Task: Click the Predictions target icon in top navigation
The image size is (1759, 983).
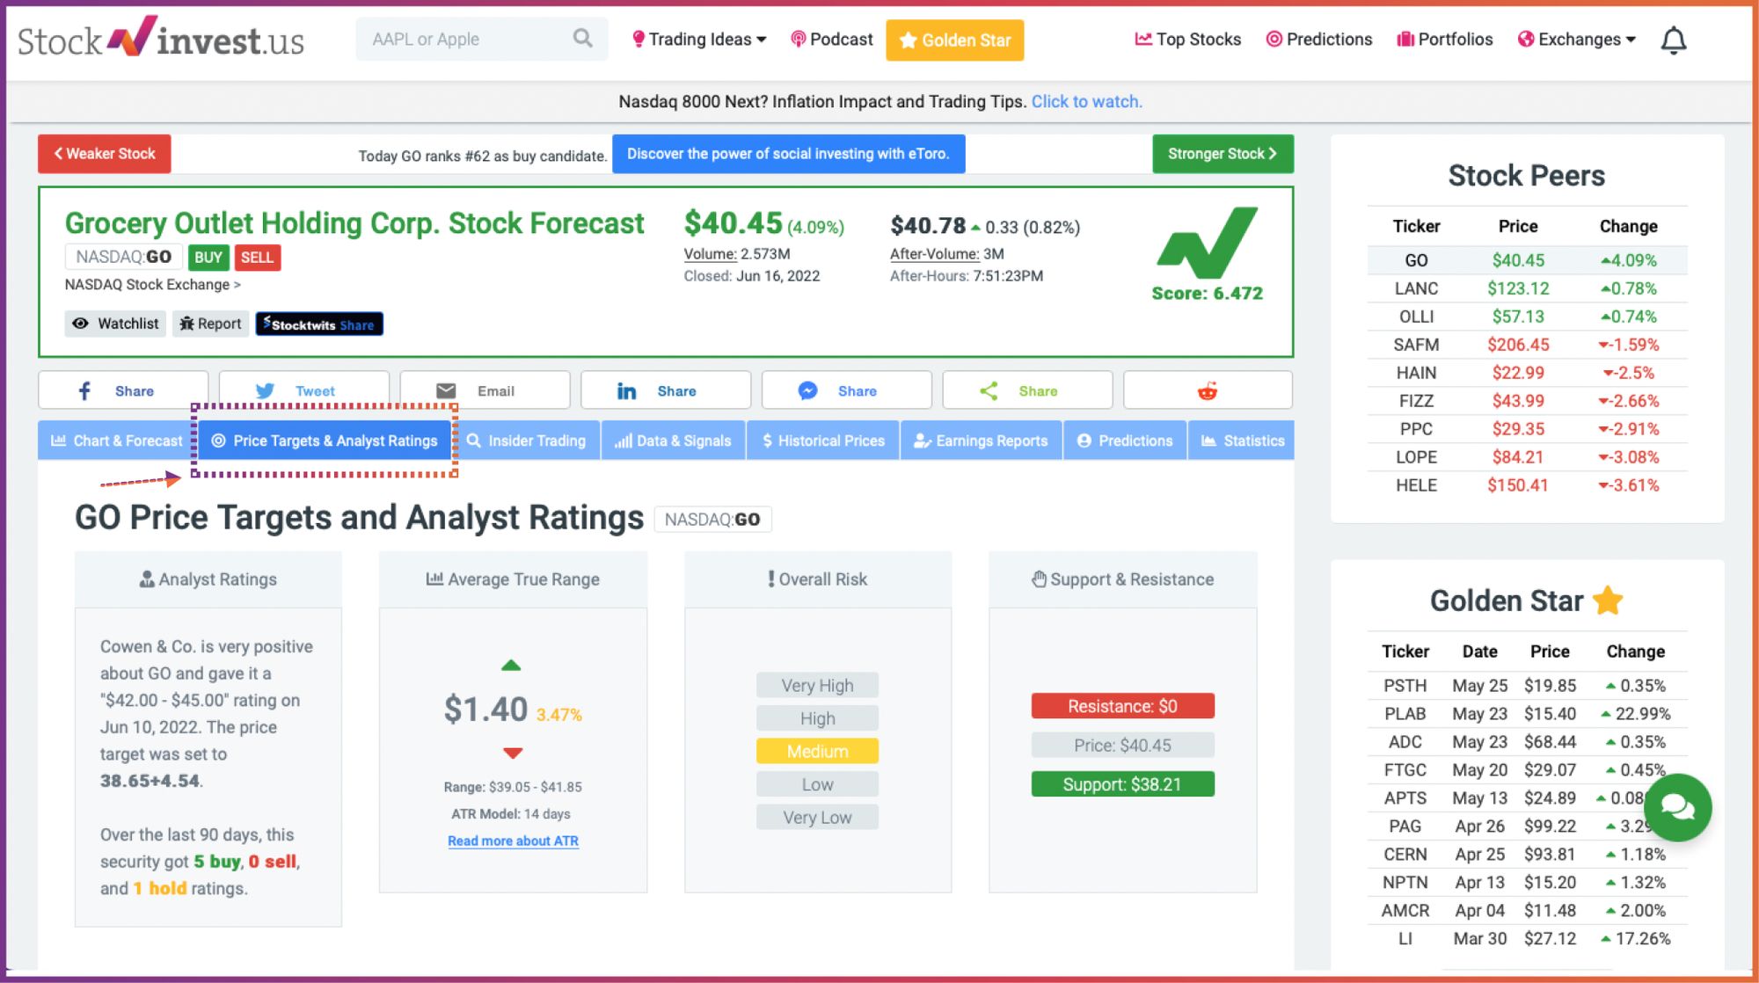Action: pos(1273,39)
